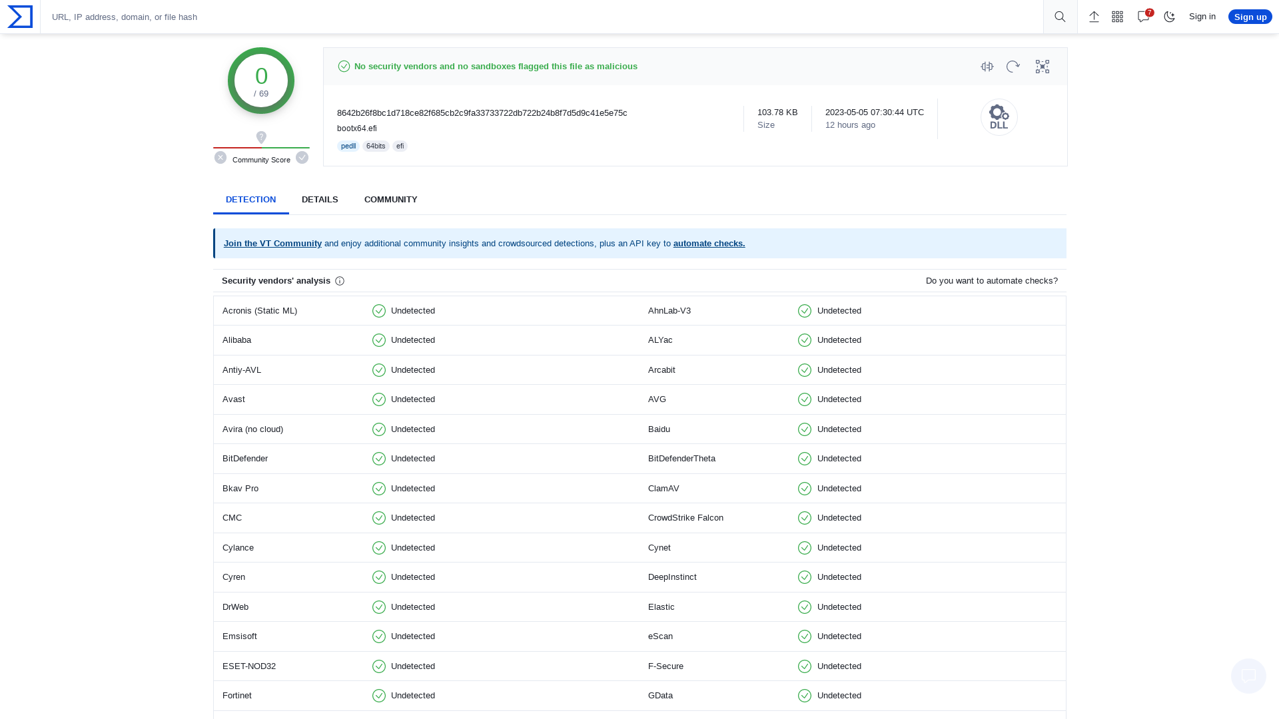Click ESET-NOD32 undetected check icon
This screenshot has width=1279, height=719.
[x=379, y=666]
